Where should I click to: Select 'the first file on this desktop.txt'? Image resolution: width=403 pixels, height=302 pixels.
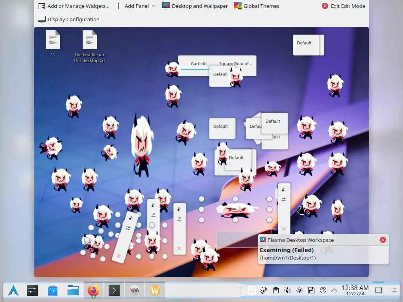tap(89, 46)
